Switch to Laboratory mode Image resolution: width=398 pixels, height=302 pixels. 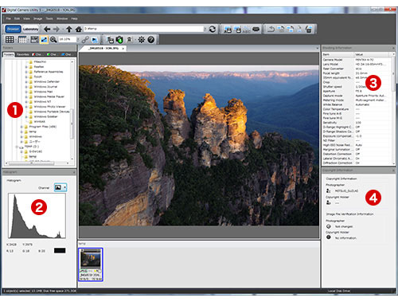[x=30, y=29]
